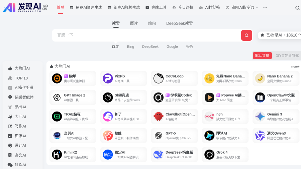Click the Skill商店 icon
The width and height of the screenshot is (301, 169).
pos(108,97)
